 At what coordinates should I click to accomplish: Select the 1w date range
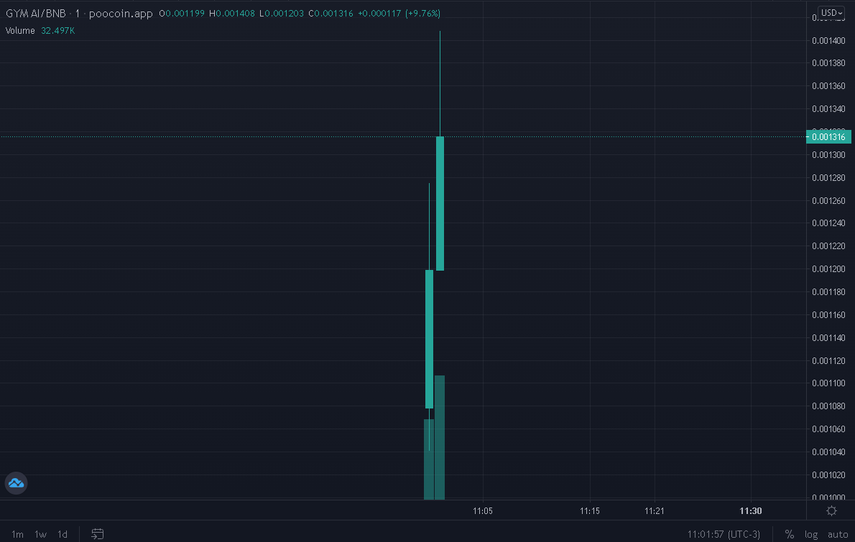click(x=40, y=534)
